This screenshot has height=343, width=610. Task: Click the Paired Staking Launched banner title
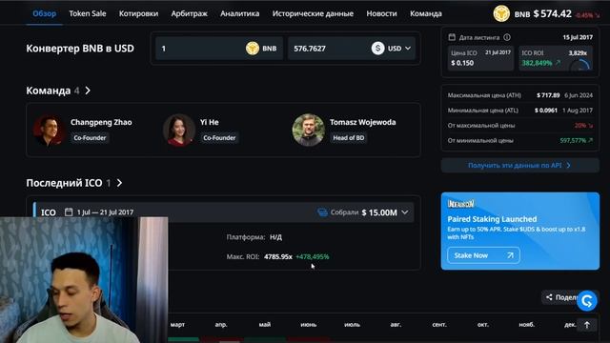(x=492, y=219)
